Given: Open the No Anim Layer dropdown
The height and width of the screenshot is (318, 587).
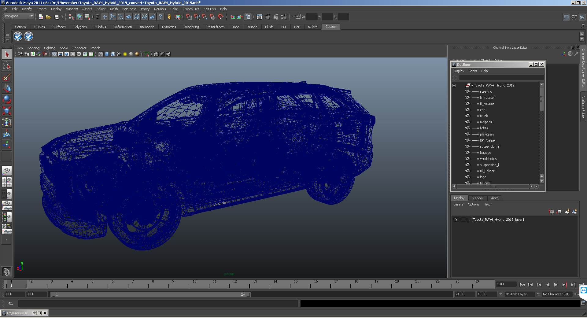Looking at the screenshot, I should tap(520, 294).
